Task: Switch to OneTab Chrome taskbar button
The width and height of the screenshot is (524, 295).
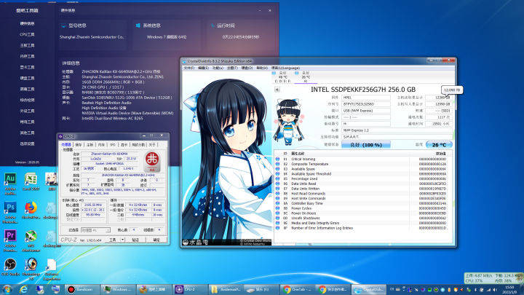Action: (x=298, y=289)
